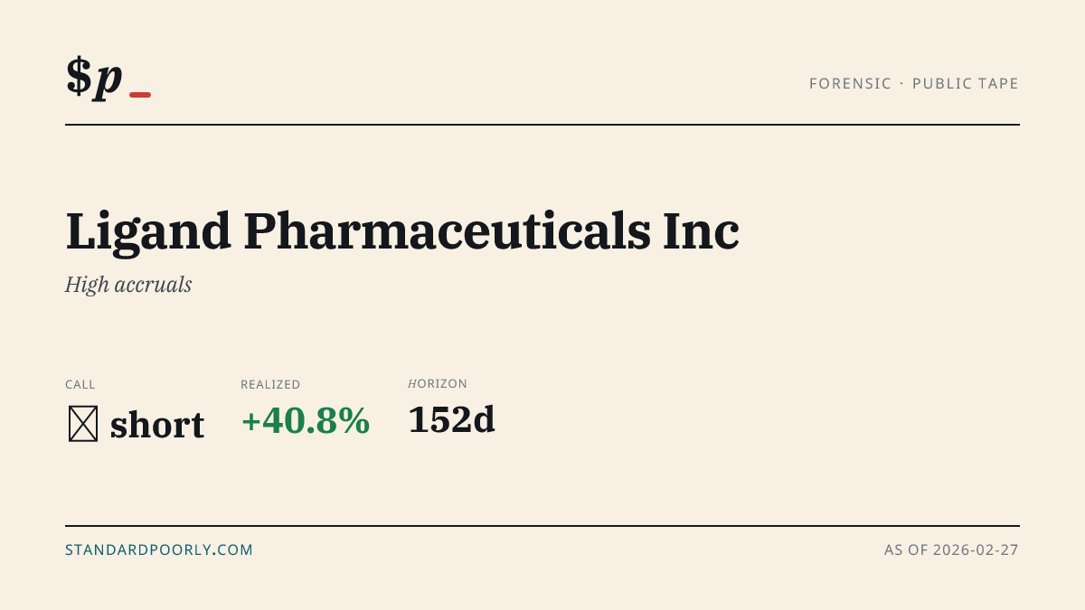This screenshot has width=1085, height=610.
Task: Click the crossed box icon beside short
Action: click(x=83, y=424)
